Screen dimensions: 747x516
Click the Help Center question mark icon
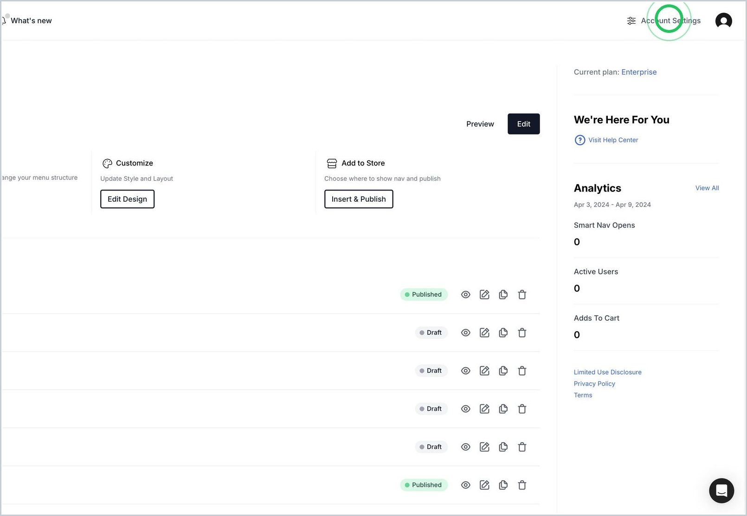[x=580, y=140]
